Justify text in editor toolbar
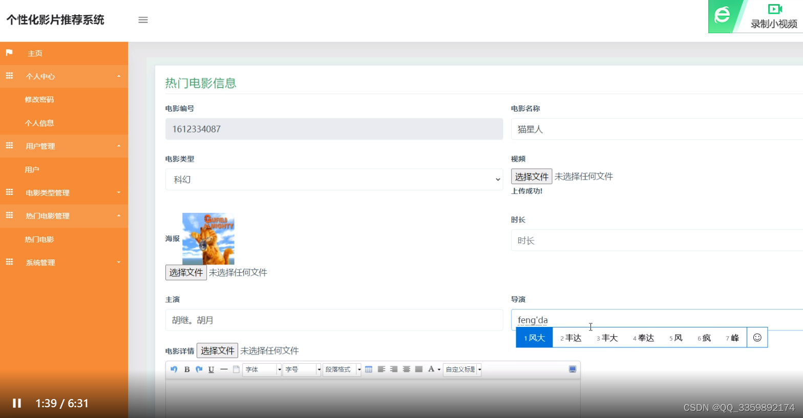This screenshot has width=803, height=418. click(x=419, y=369)
